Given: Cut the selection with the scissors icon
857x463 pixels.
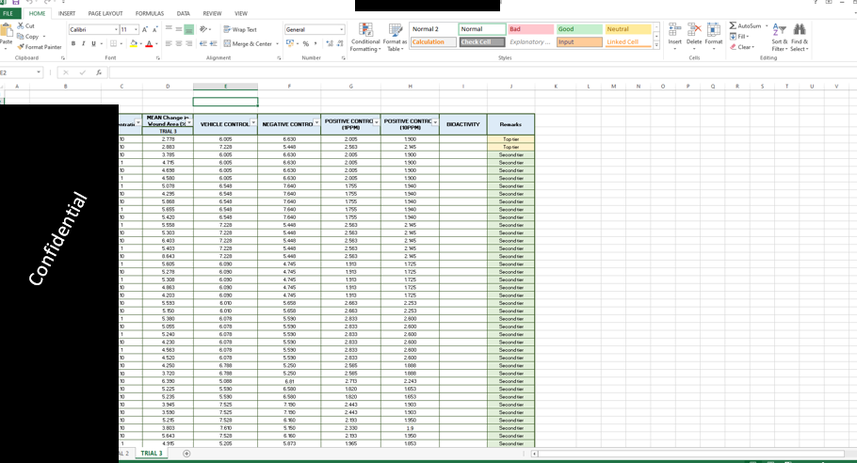Looking at the screenshot, I should [x=20, y=25].
